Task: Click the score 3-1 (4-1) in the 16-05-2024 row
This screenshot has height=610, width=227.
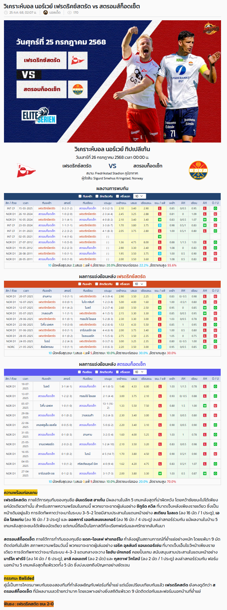Action: (67, 220)
